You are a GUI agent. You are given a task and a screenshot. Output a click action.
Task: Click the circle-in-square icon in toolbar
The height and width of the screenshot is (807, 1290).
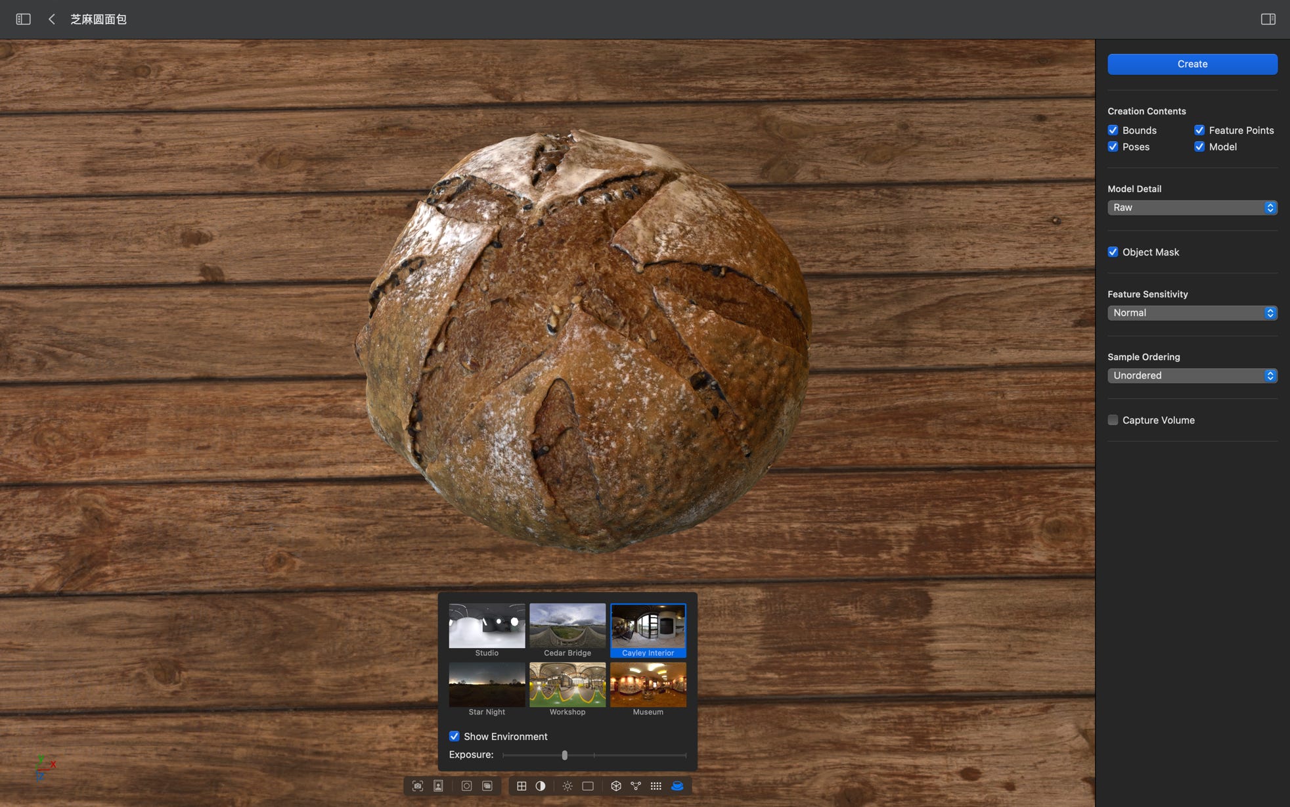466,786
